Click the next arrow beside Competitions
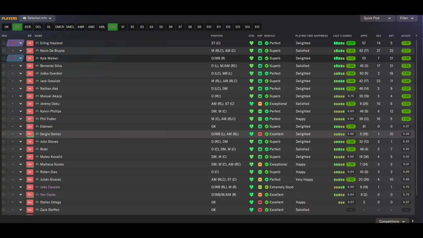This screenshot has height=238, width=423. (x=413, y=221)
